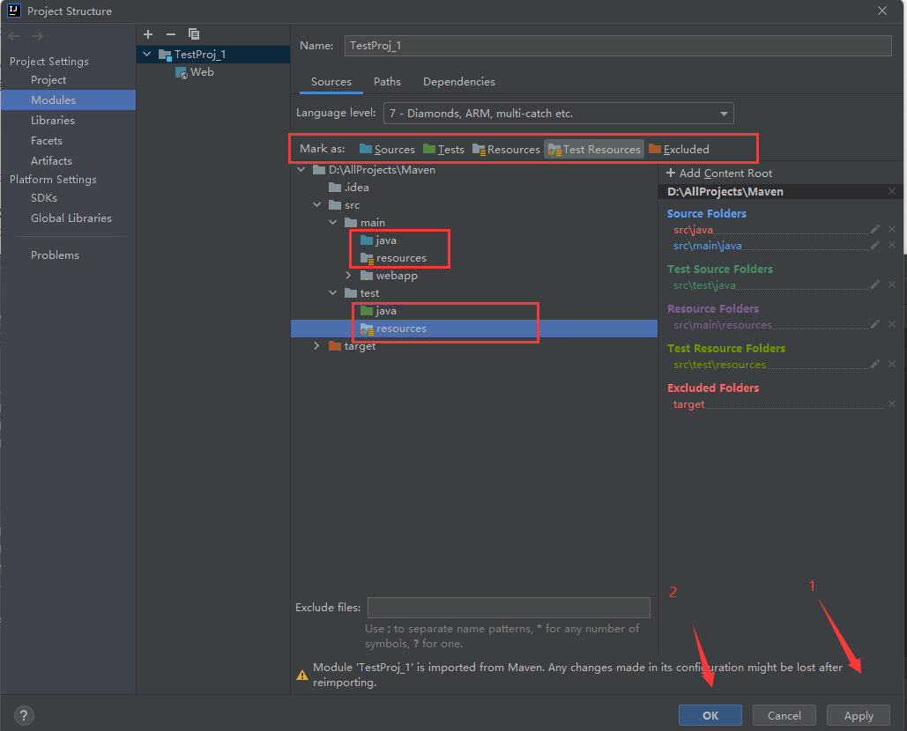Toggle the Test Resources mark

click(594, 149)
